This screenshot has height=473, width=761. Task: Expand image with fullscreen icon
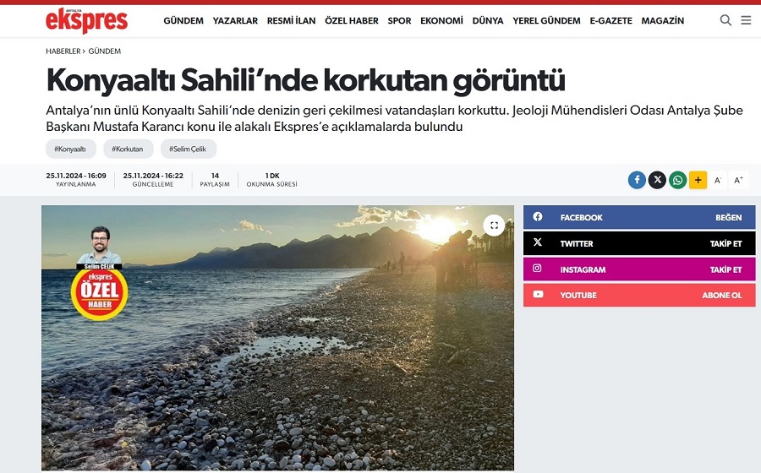[x=494, y=226]
